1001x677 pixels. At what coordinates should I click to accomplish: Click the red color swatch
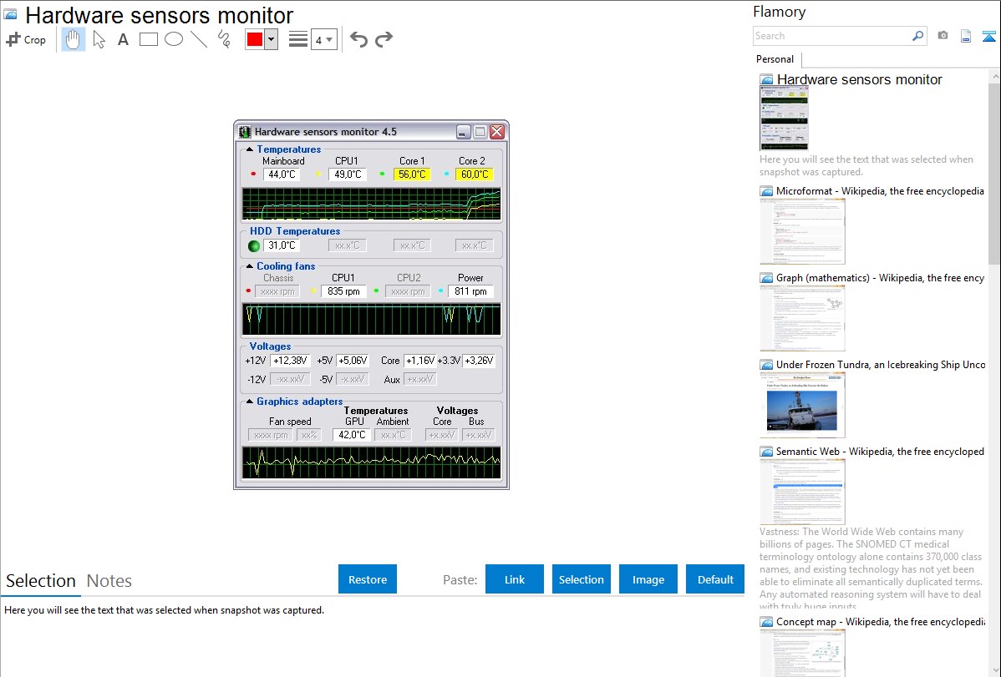coord(255,39)
